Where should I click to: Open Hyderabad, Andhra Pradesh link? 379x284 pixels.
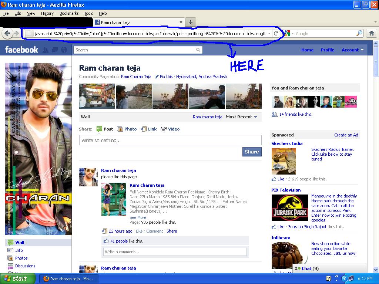202,77
